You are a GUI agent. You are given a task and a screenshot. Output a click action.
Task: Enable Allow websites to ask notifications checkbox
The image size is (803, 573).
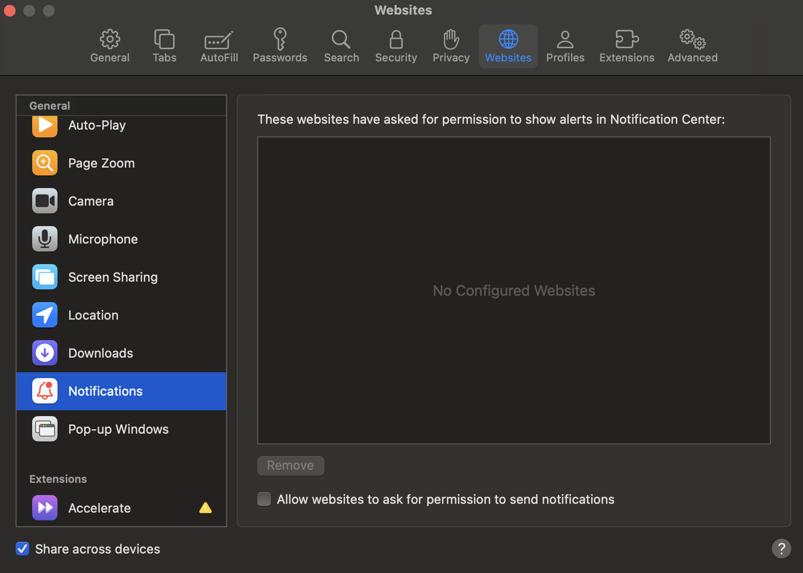pyautogui.click(x=264, y=499)
